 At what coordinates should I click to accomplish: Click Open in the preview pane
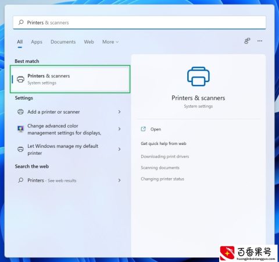coord(156,129)
